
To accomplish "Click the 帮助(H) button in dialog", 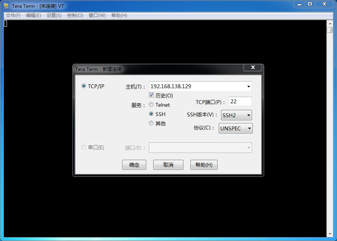I will [204, 165].
